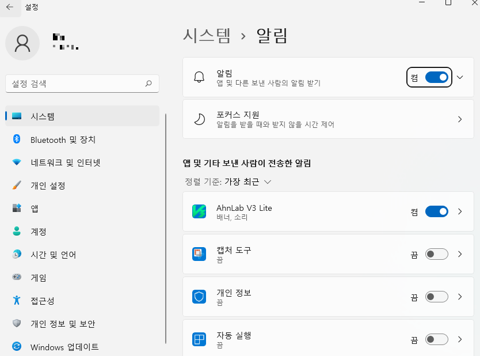This screenshot has width=480, height=356.
Task: Click the 네트워크 및 인터넷 globe icon
Action: [x=14, y=162]
